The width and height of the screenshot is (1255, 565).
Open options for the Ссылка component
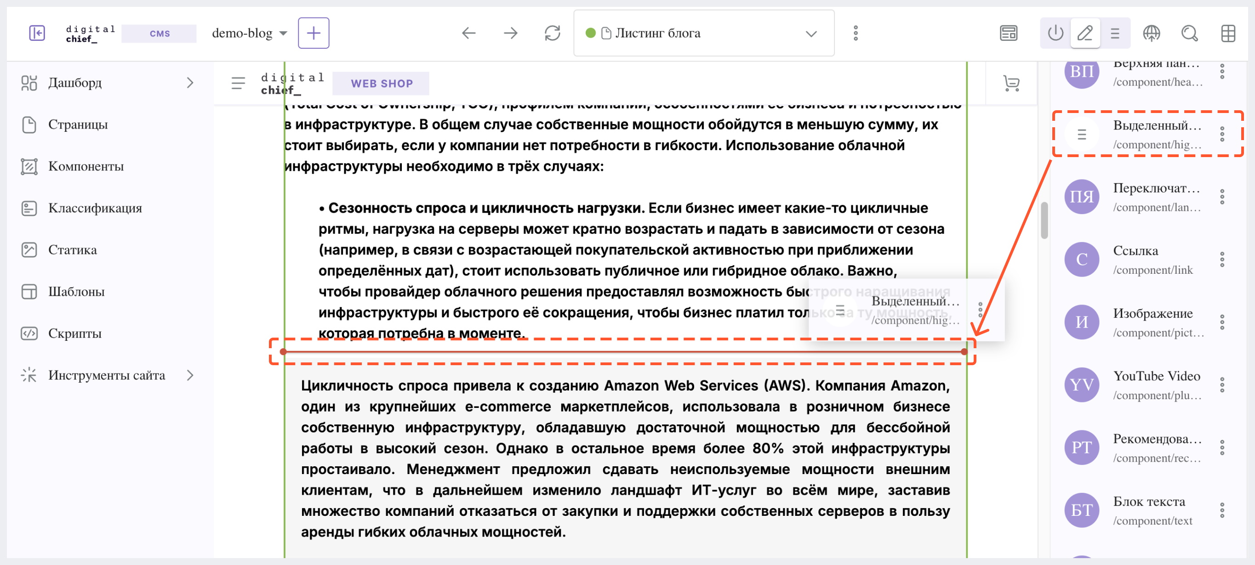pyautogui.click(x=1222, y=260)
